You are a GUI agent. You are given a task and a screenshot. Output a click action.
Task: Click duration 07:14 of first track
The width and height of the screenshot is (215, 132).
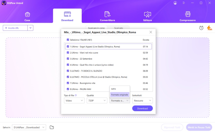tap(145, 47)
